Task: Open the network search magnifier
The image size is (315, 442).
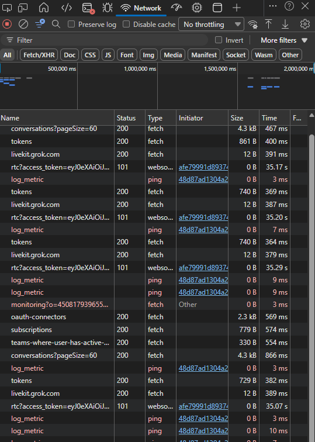Action: (x=56, y=24)
